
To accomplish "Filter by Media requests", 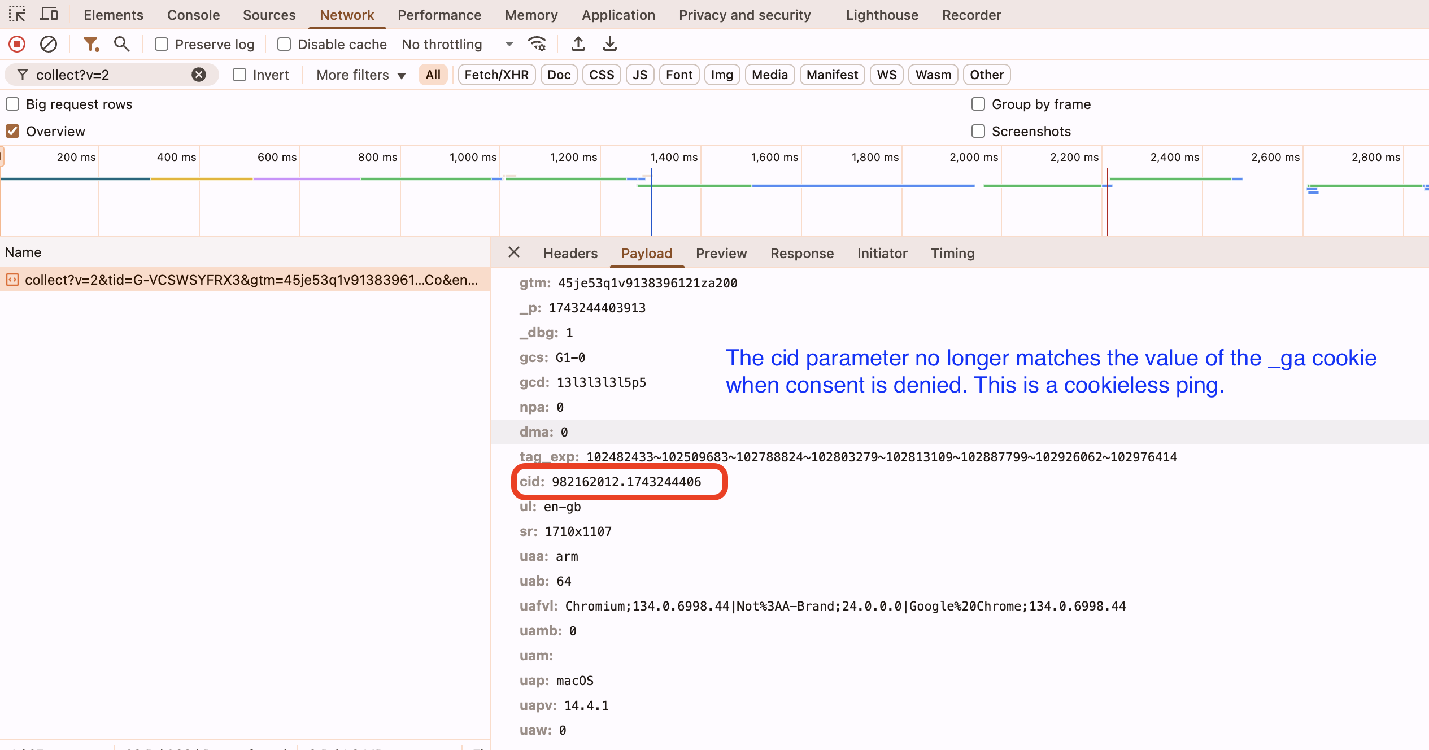I will pos(770,75).
